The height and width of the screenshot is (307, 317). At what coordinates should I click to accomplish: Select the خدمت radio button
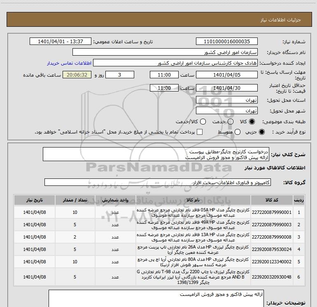pyautogui.click(x=231, y=122)
